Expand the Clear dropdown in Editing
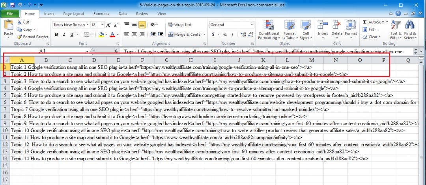 pos(379,37)
